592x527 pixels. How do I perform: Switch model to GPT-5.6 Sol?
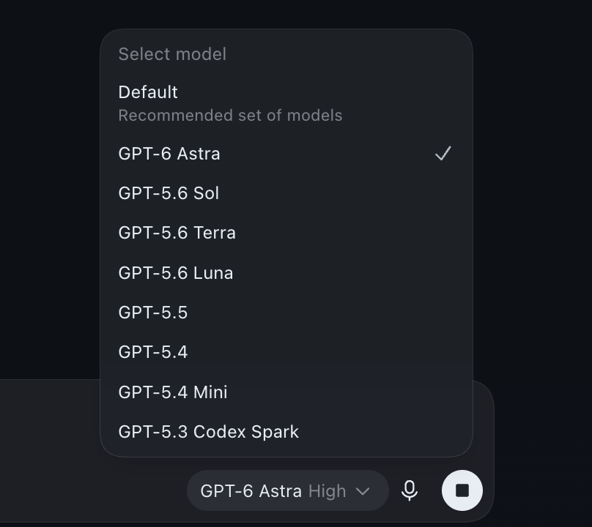[x=286, y=193]
